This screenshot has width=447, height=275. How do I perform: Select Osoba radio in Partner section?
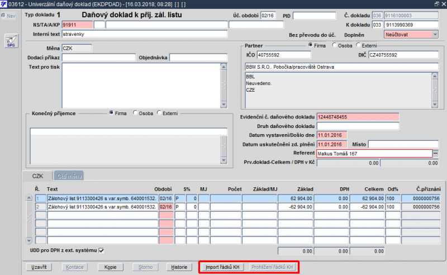[x=334, y=45]
